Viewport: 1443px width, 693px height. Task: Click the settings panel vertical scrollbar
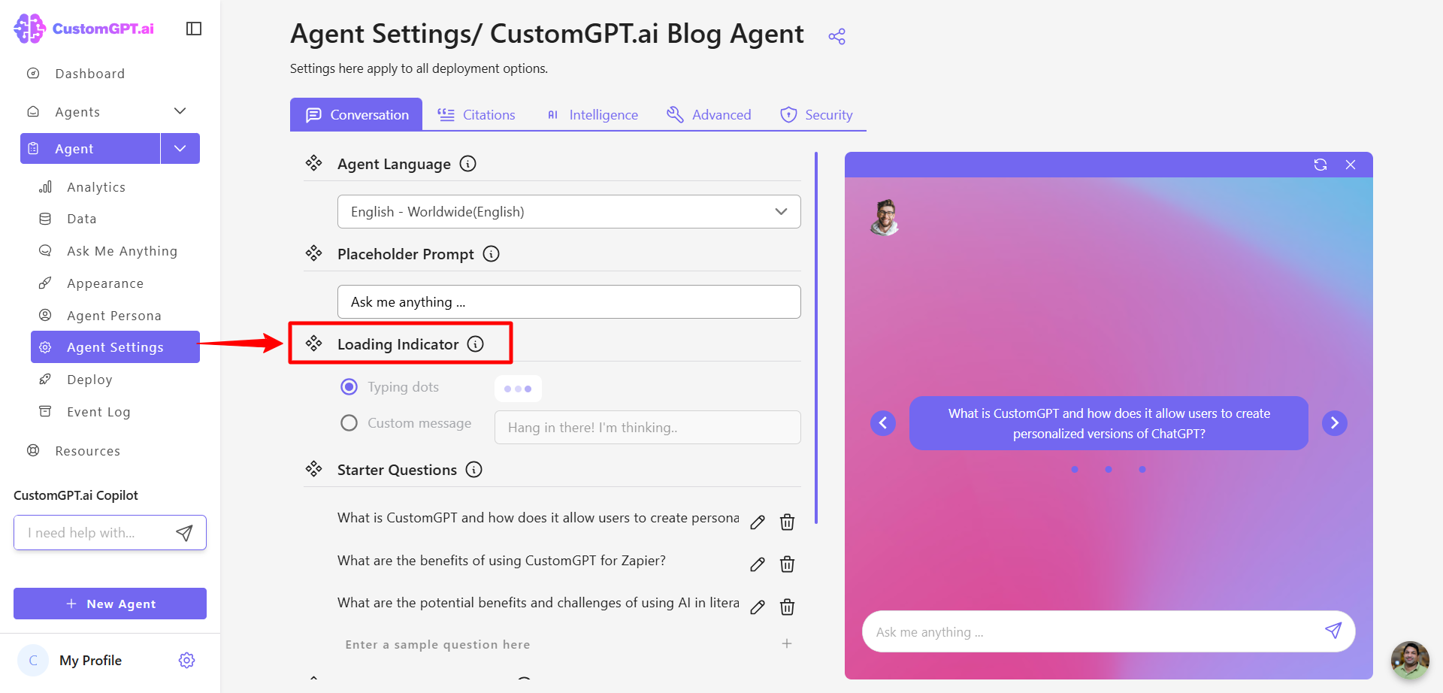click(816, 337)
